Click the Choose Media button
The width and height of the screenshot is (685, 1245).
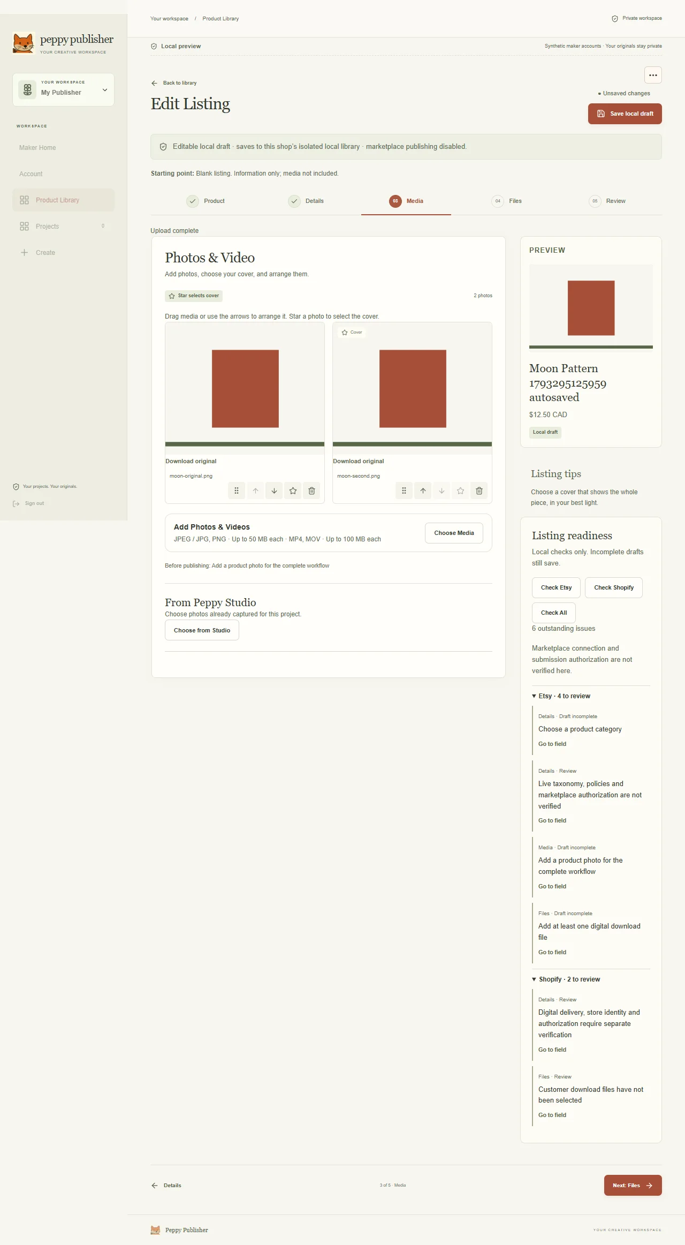click(454, 533)
